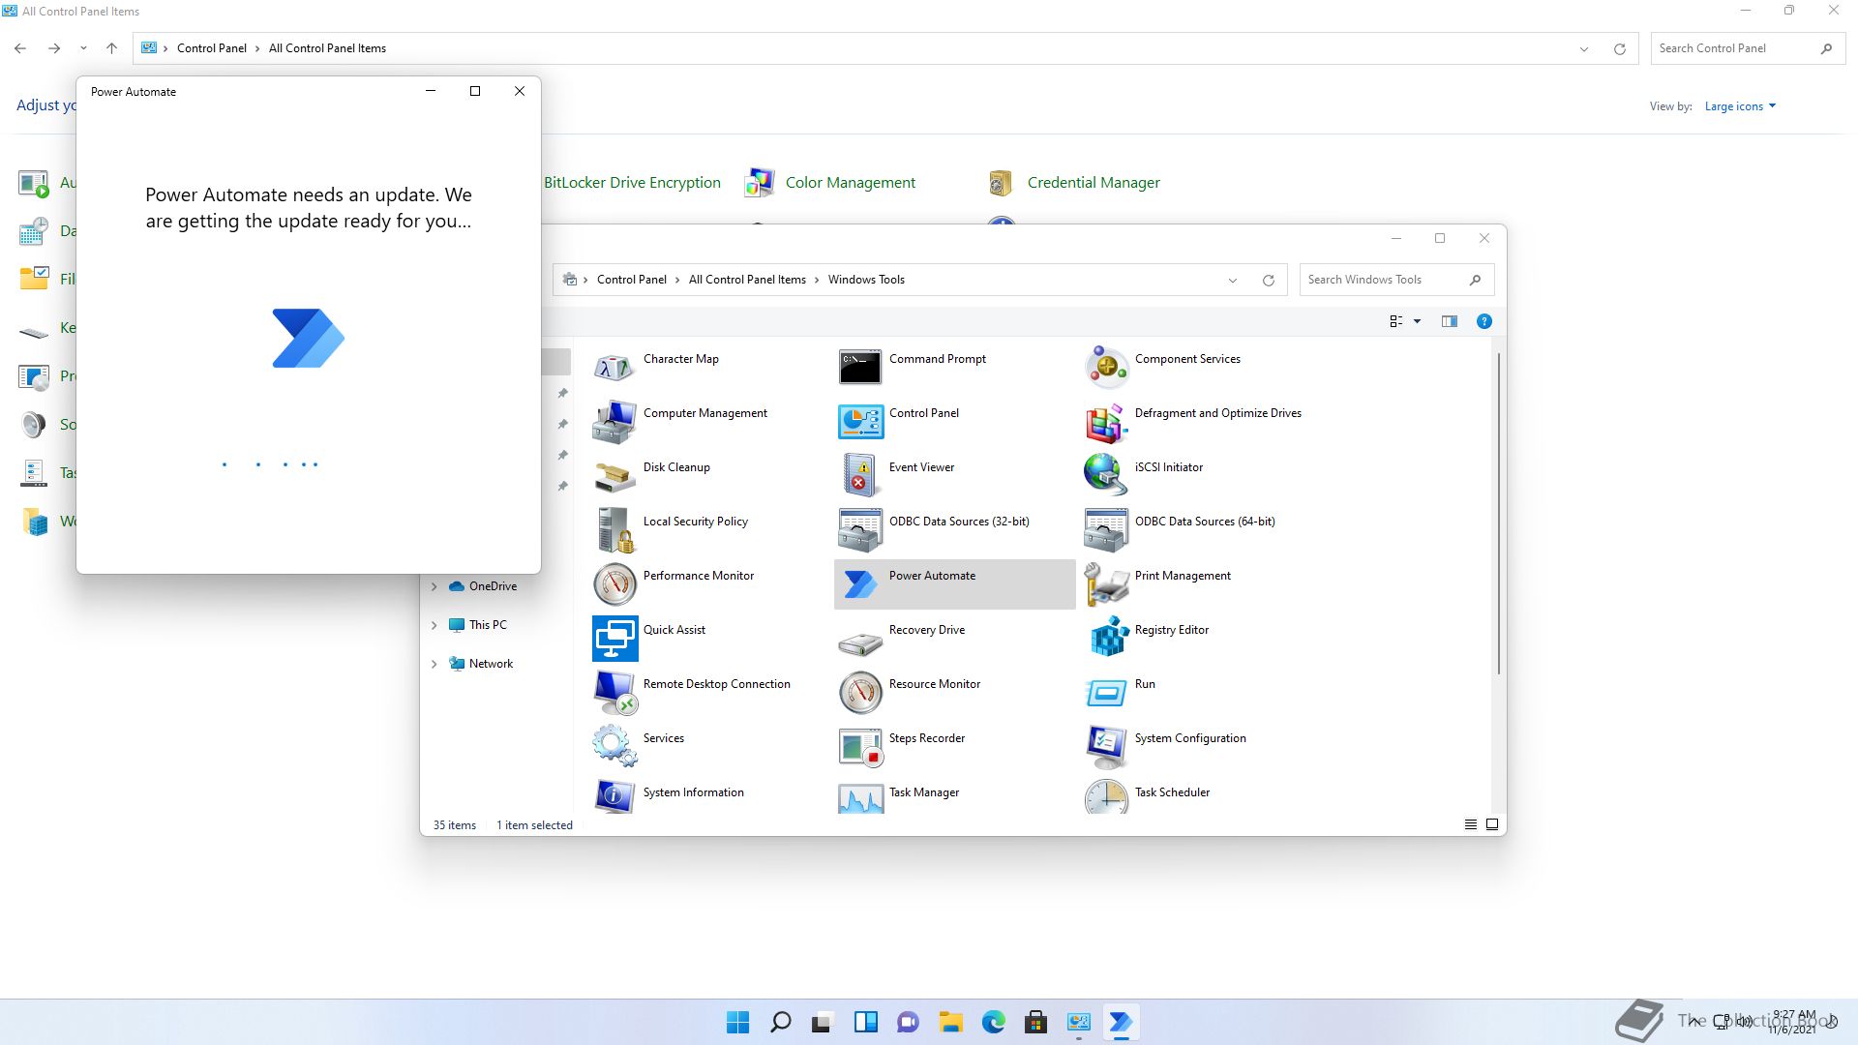
Task: Go back in the Control Panel window
Action: coord(20,48)
